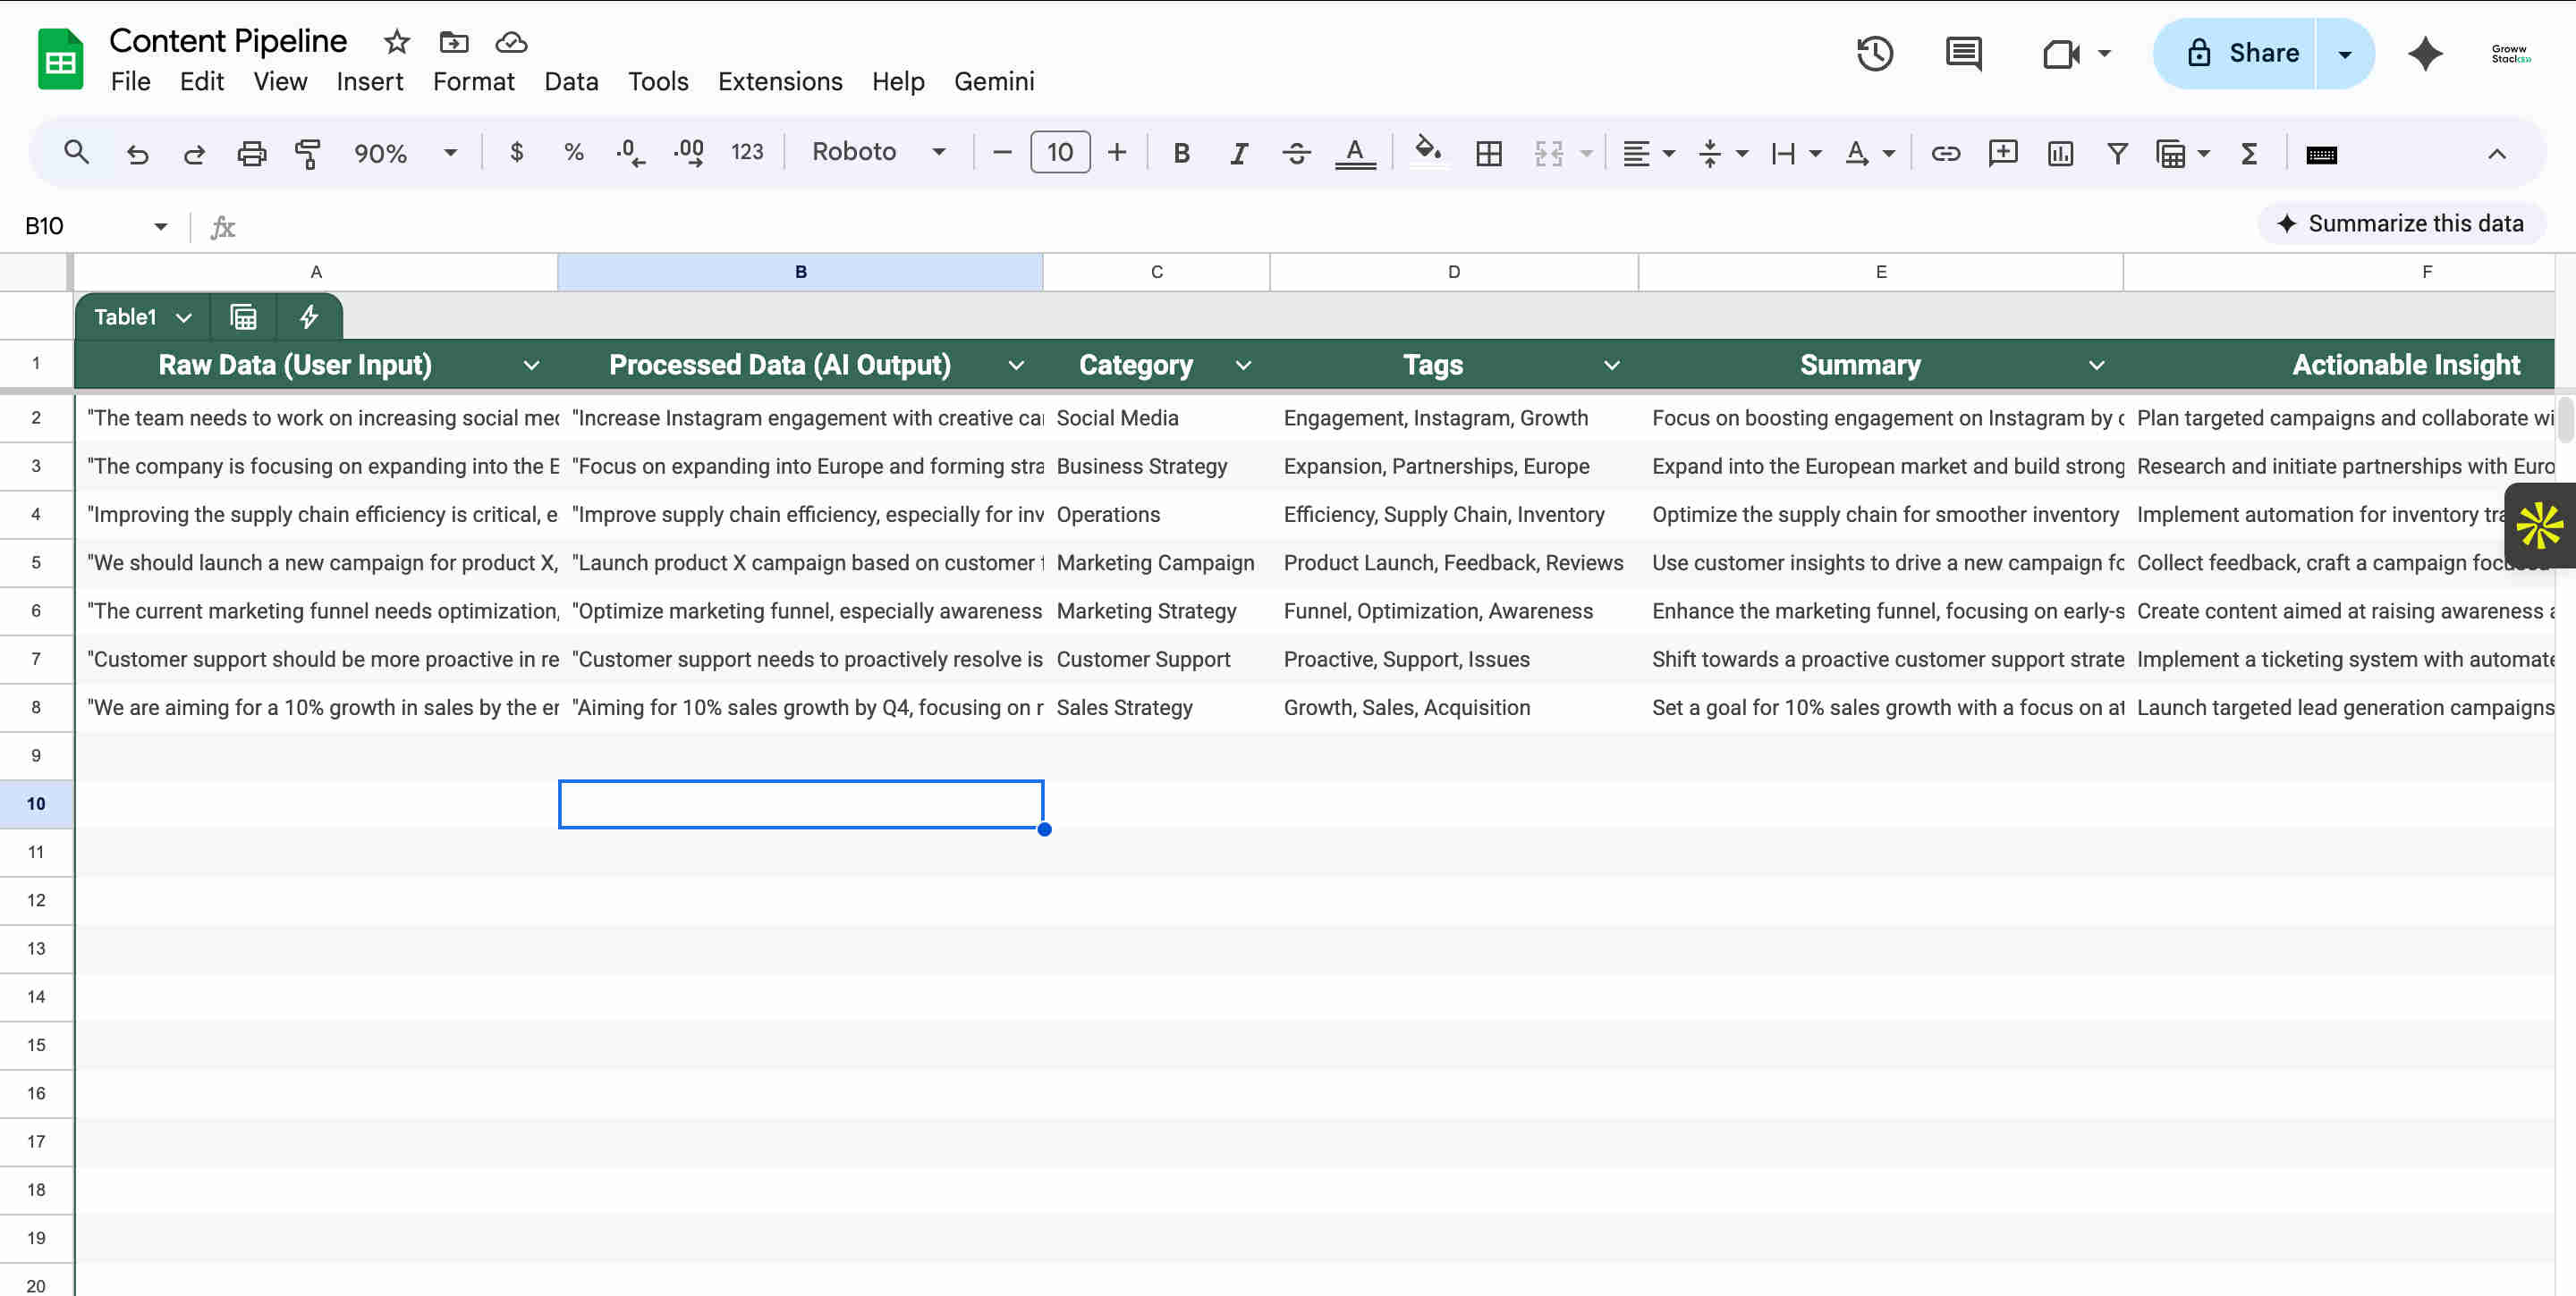Click the table view icon beside Table1
This screenshot has width=2576, height=1296.
(x=243, y=316)
